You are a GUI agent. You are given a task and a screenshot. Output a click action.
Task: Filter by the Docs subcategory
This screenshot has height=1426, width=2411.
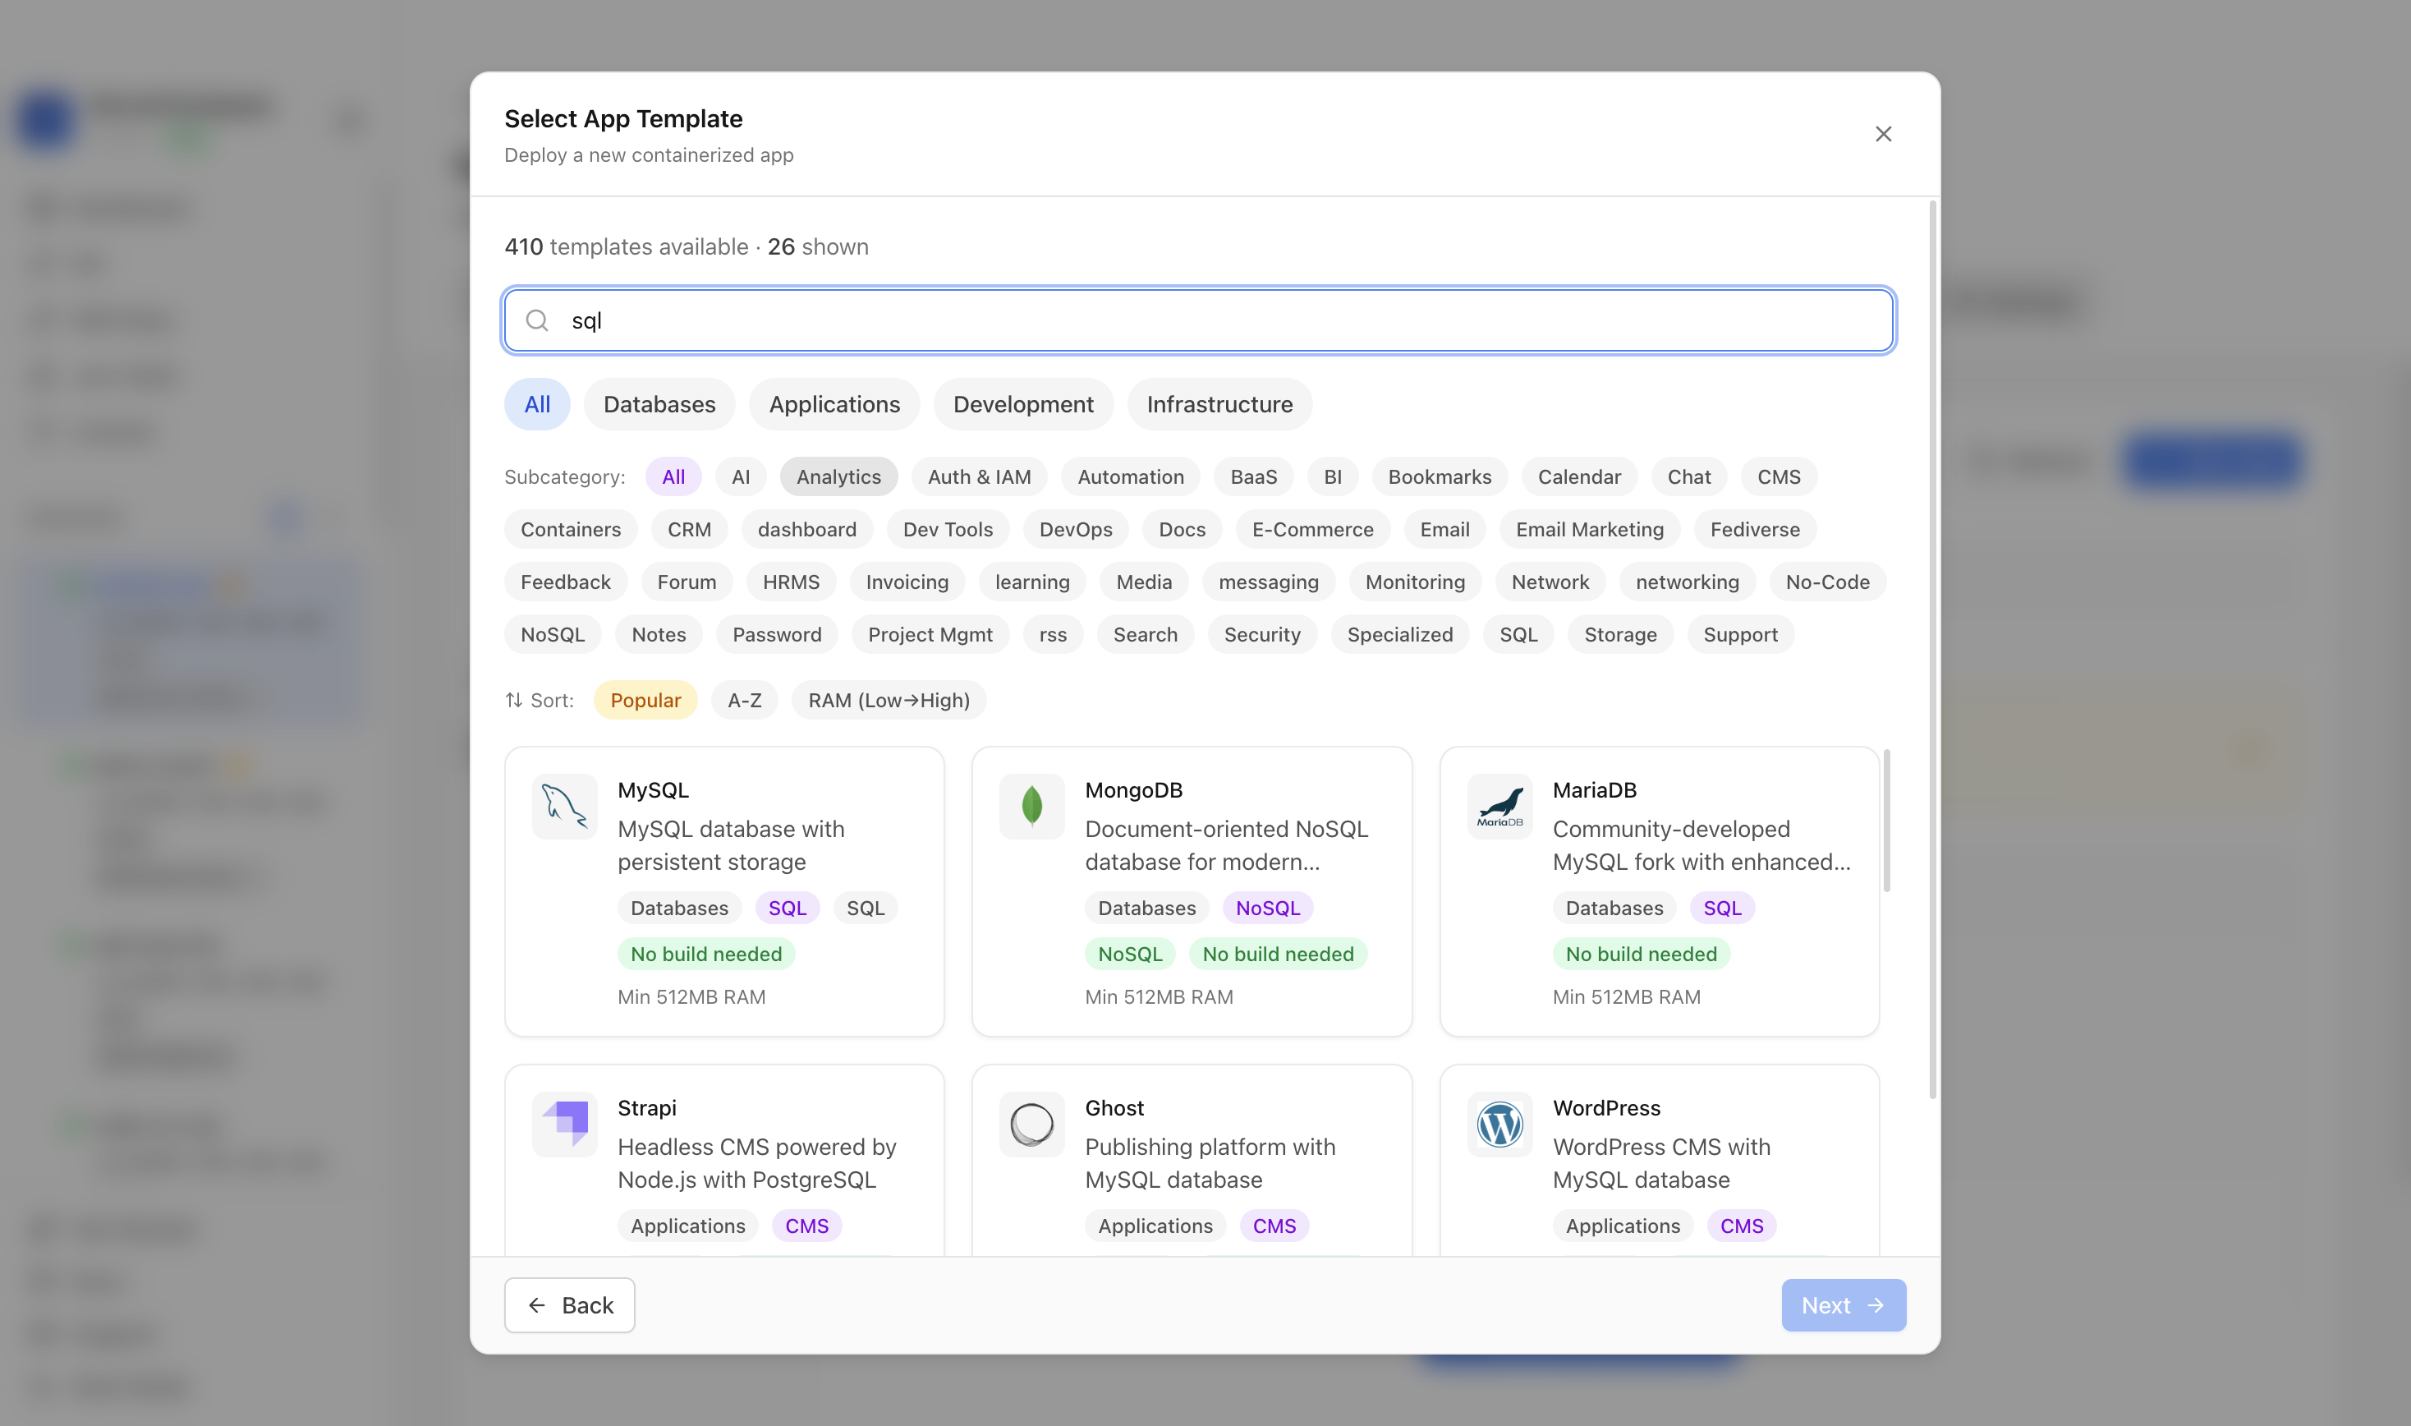coord(1182,530)
